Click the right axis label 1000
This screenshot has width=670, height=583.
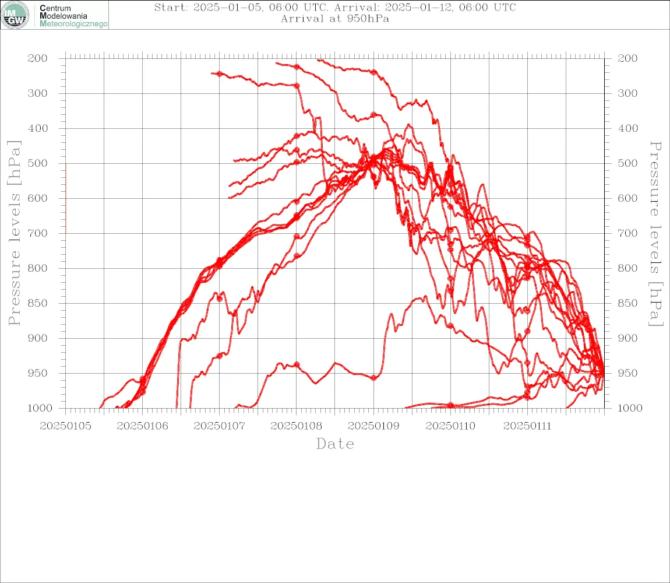pos(630,408)
